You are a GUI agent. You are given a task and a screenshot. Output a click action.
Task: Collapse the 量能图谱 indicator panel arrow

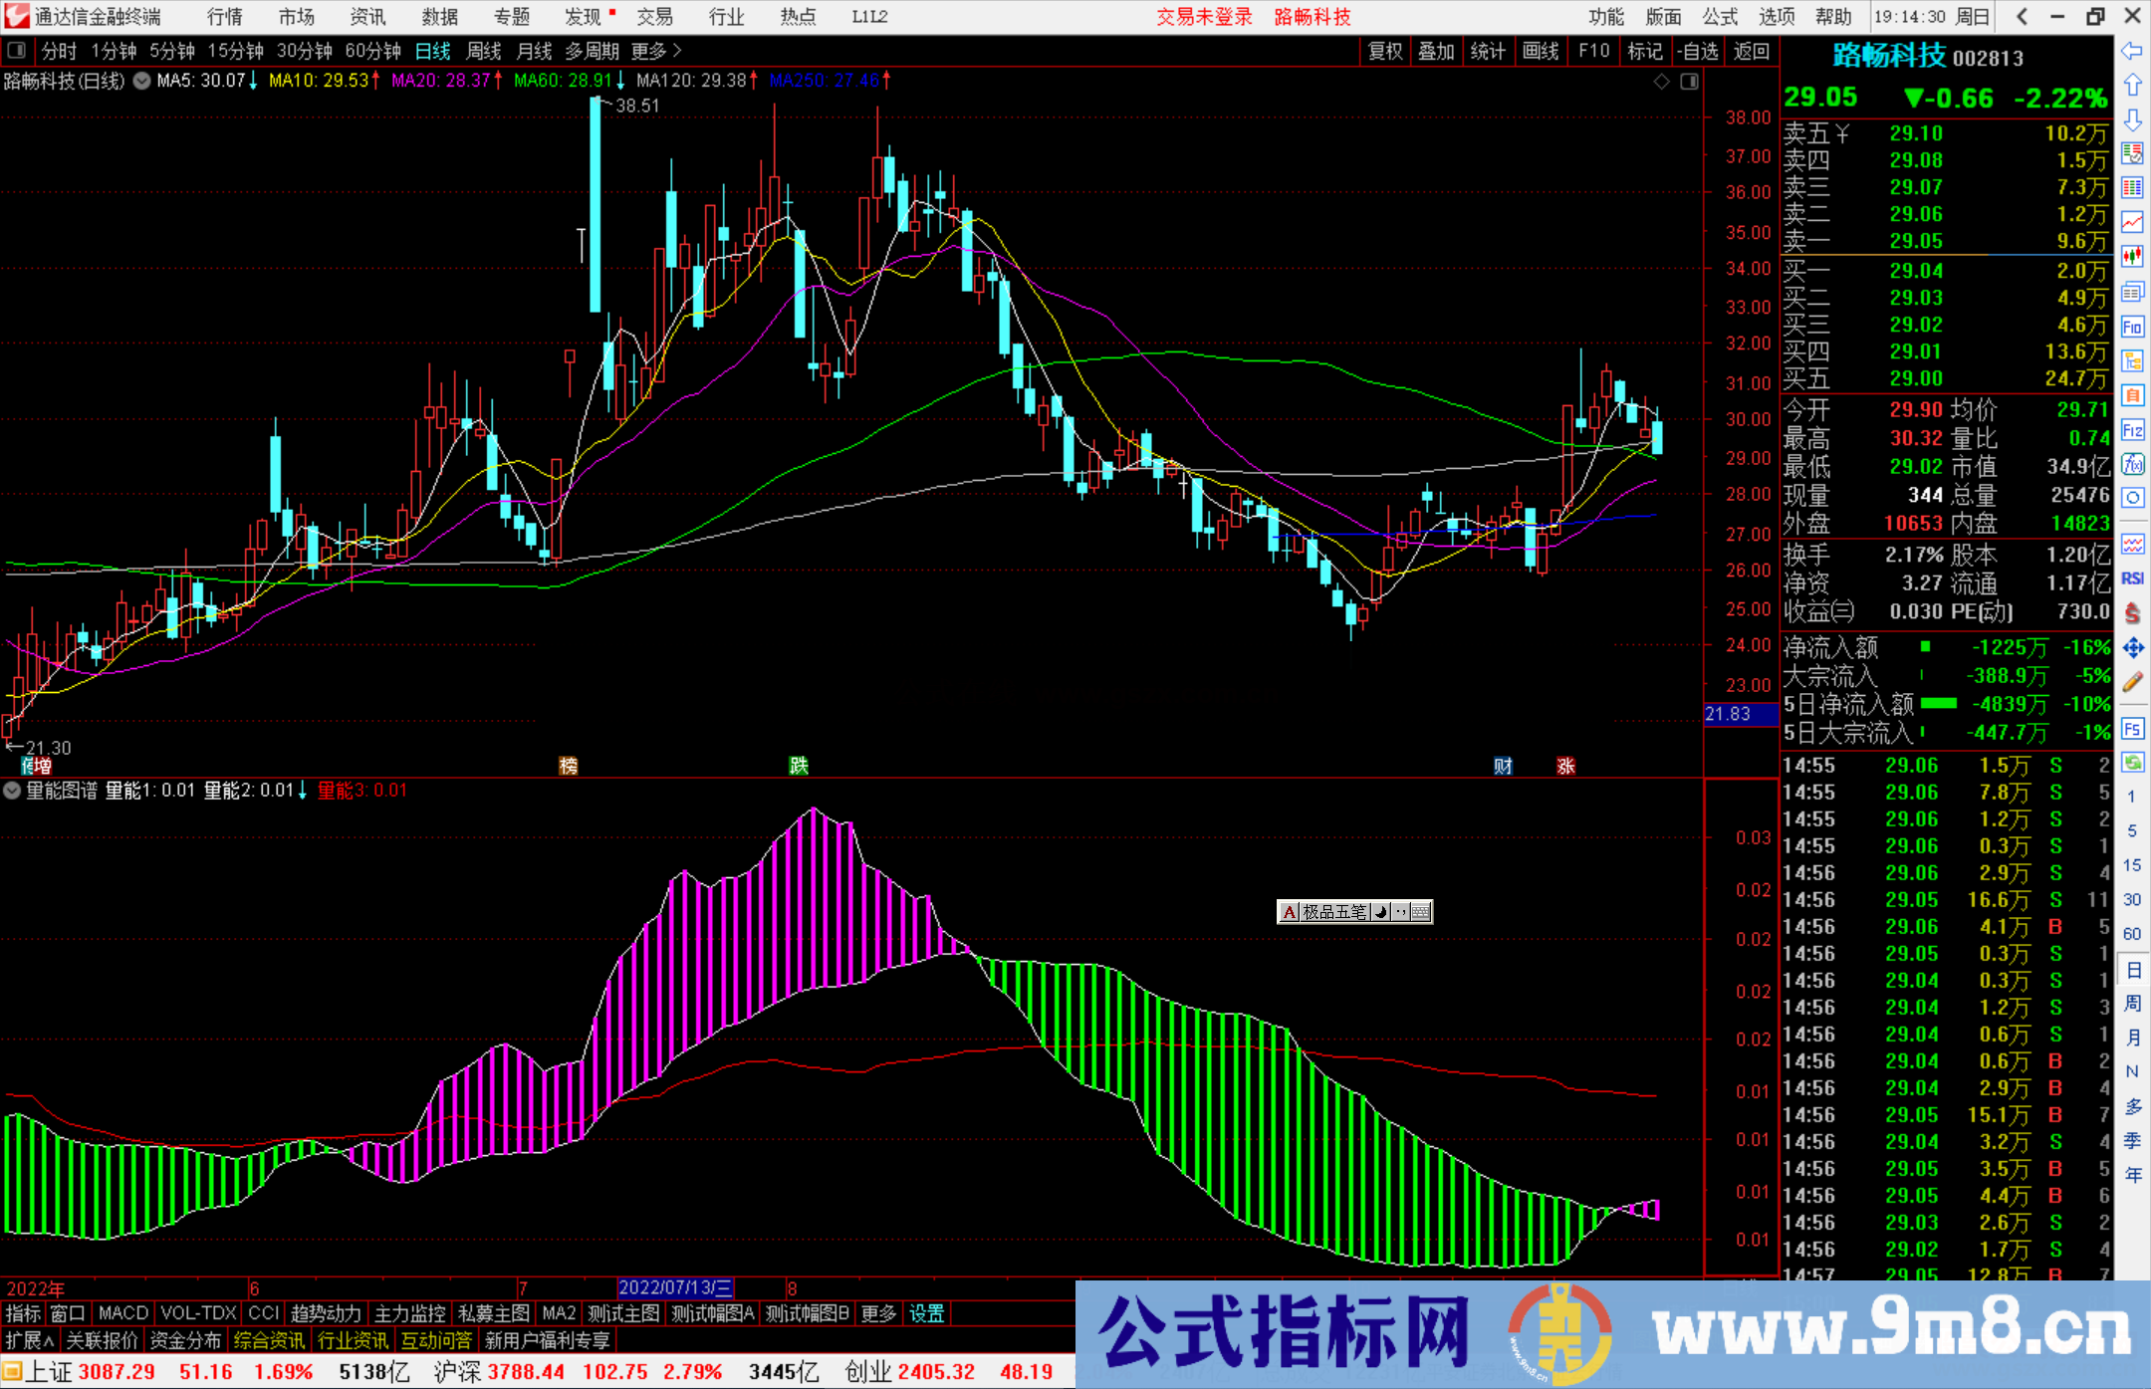(11, 791)
